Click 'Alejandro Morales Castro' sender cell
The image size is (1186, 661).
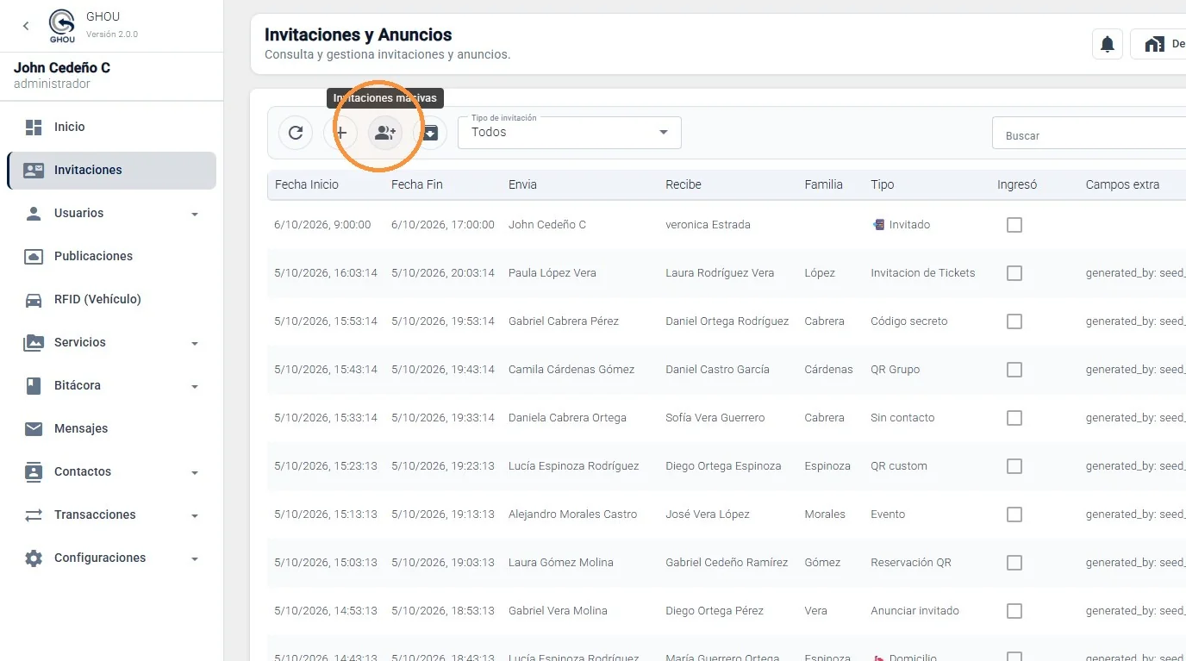573,514
